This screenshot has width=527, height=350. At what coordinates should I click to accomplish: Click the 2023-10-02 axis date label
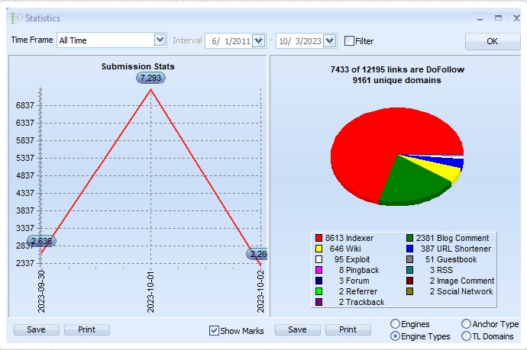260,291
